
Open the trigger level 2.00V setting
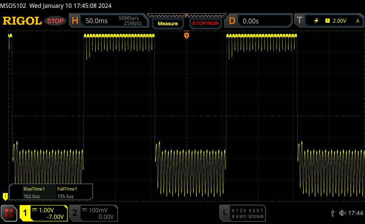[340, 21]
